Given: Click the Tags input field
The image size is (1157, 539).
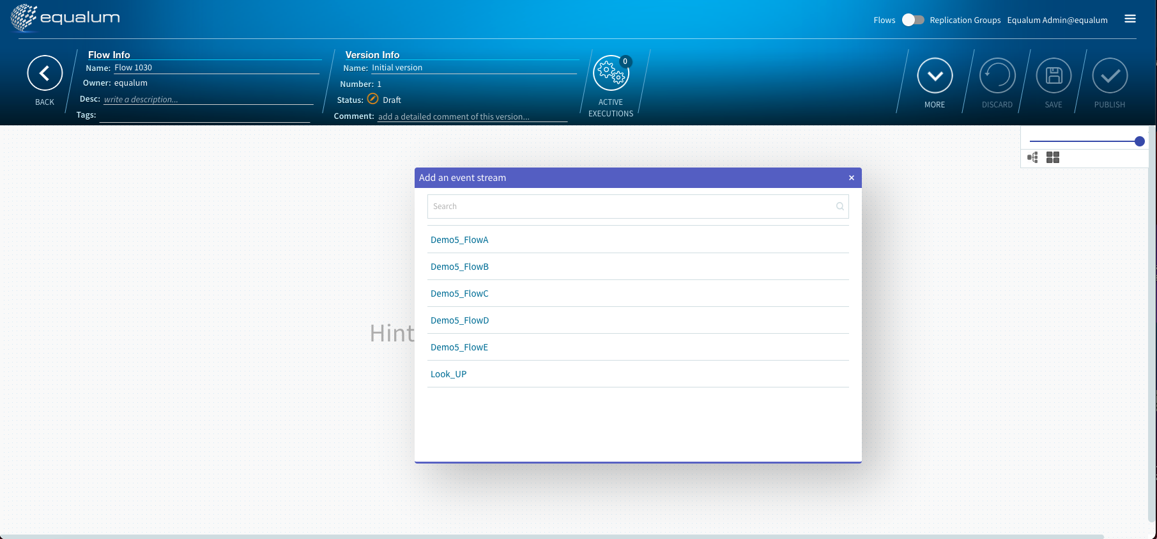Looking at the screenshot, I should 204,115.
